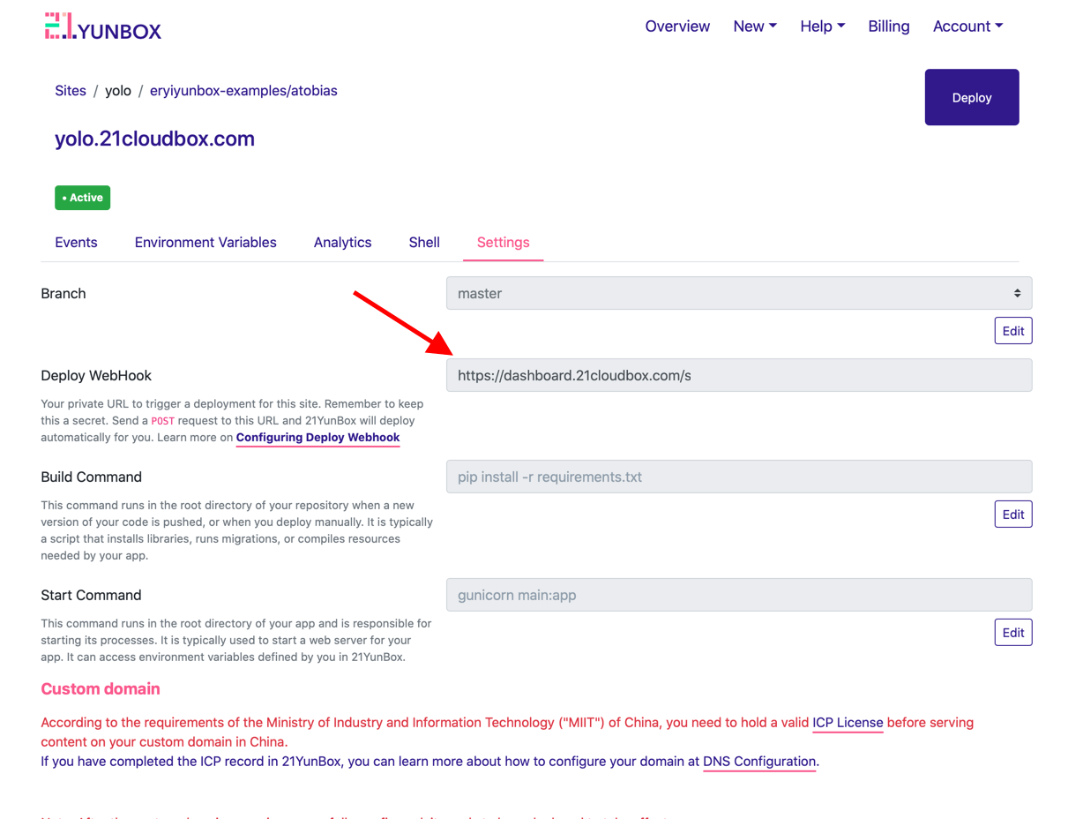
Task: Expand the Help dropdown menu
Action: [x=822, y=26]
